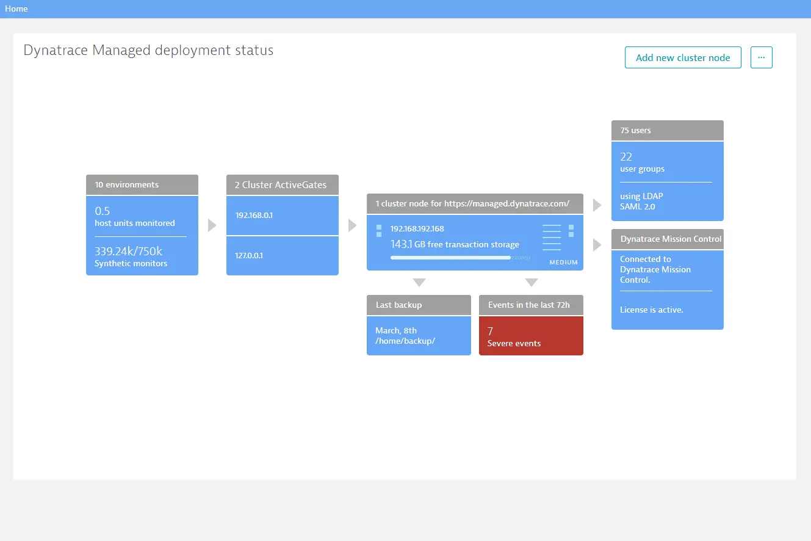Select ActiveGate 127.0.0.1
The height and width of the screenshot is (541, 811).
282,255
